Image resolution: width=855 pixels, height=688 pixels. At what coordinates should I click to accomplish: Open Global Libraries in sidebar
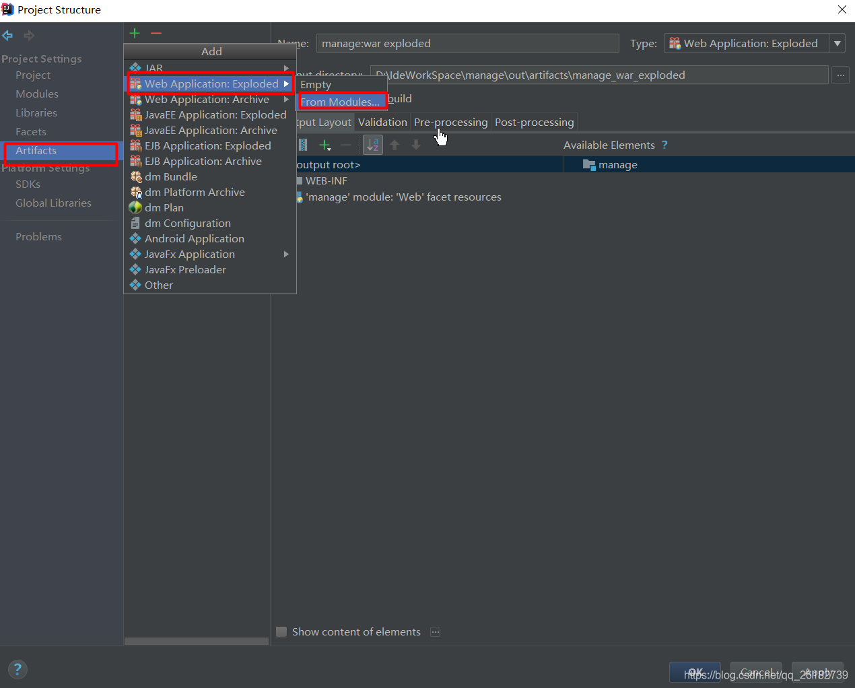(x=53, y=203)
